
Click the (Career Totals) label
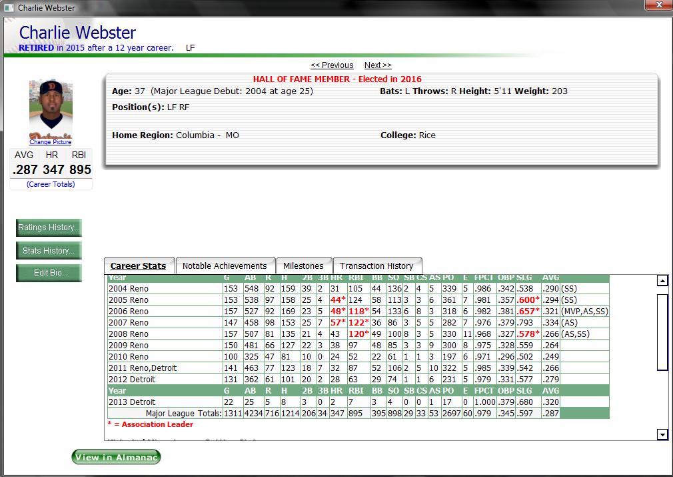tap(51, 184)
